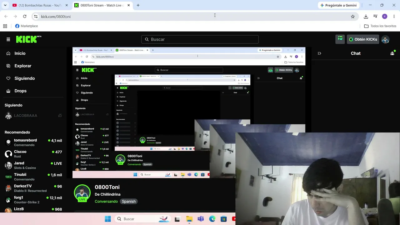Open the media controls icon in Chrome toolbar
Screen dimensions: 400x225
[x=375, y=17]
